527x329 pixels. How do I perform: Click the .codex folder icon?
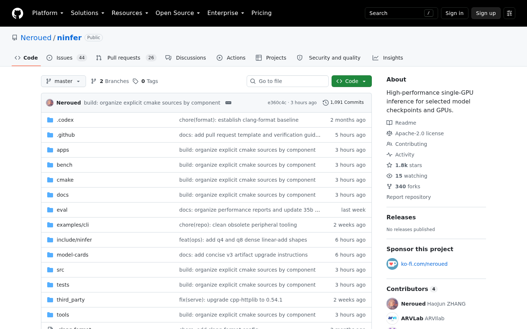pyautogui.click(x=50, y=120)
